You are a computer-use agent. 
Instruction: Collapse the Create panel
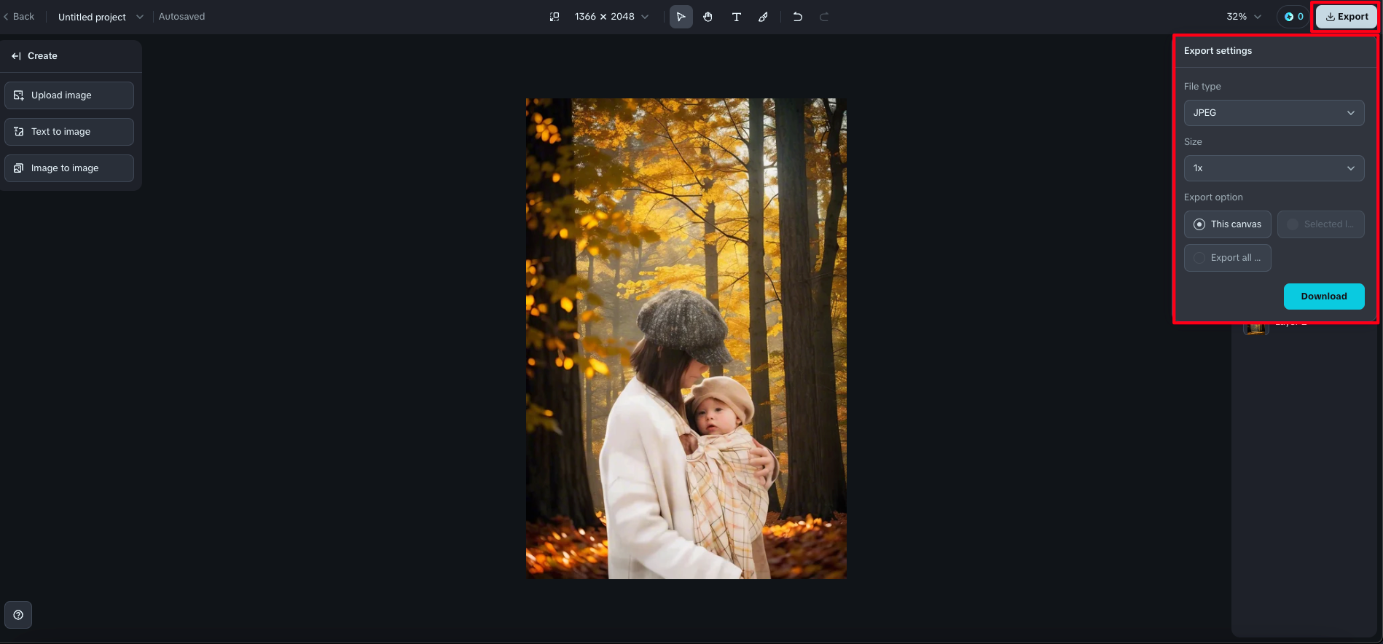(x=16, y=56)
